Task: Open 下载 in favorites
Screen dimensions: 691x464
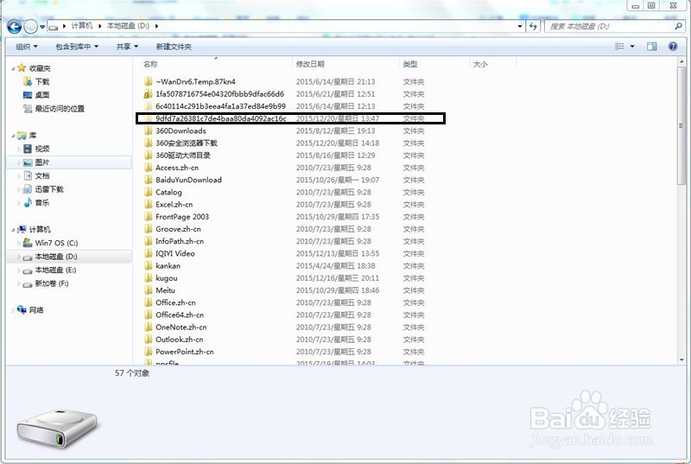Action: (42, 82)
